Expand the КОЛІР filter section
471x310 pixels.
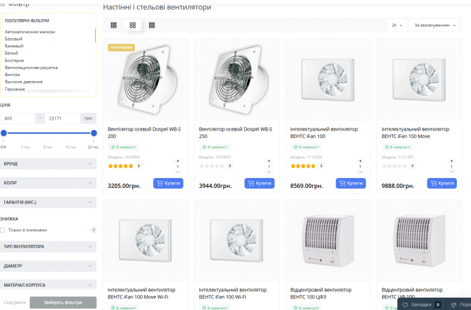48,183
